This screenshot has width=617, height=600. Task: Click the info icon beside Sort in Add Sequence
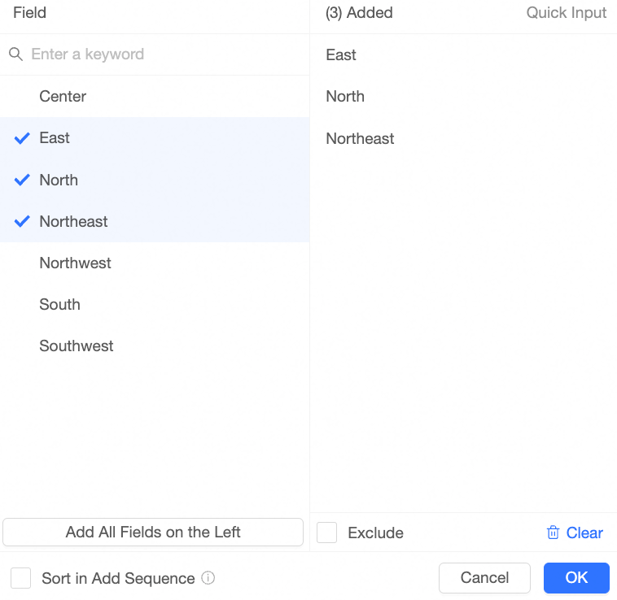tap(208, 578)
